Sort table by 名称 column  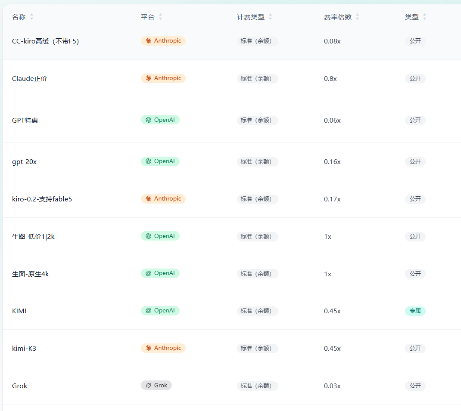click(x=31, y=17)
